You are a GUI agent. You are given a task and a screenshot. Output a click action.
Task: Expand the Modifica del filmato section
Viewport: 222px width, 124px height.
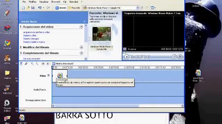[x=81, y=47]
